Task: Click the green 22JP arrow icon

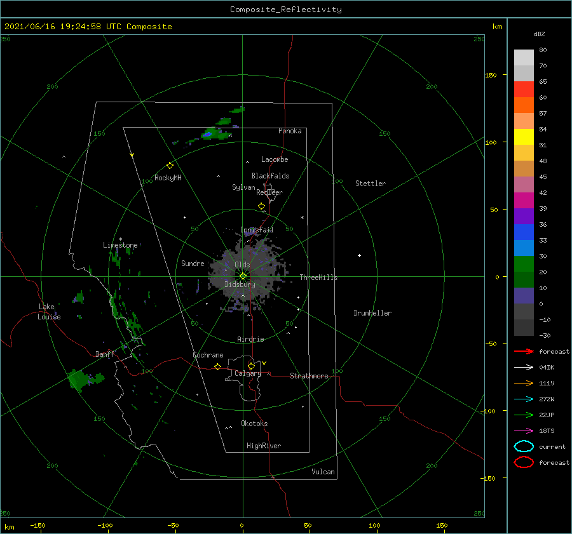Action: point(524,415)
